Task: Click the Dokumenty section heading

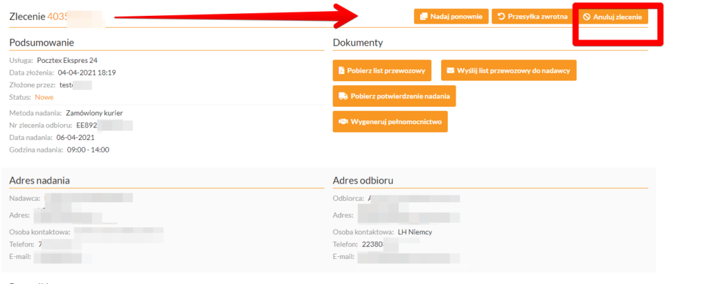Action: pyautogui.click(x=357, y=43)
